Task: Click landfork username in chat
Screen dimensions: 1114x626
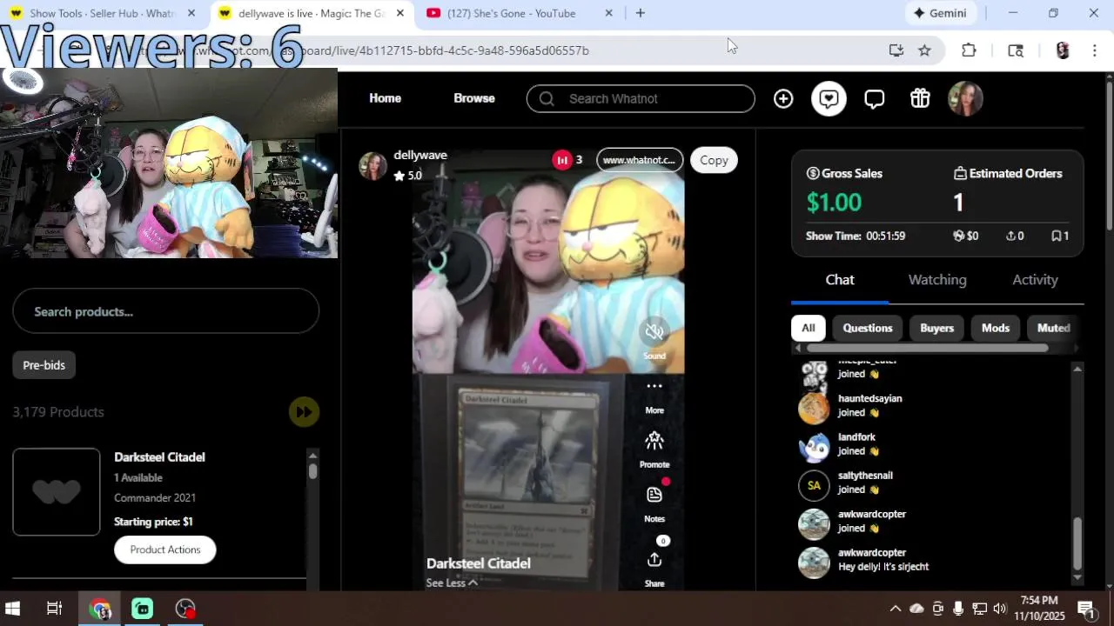Action: (857, 436)
